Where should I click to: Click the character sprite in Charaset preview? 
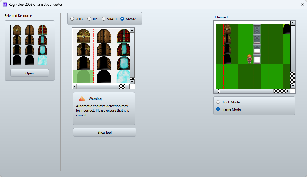[x=249, y=59]
